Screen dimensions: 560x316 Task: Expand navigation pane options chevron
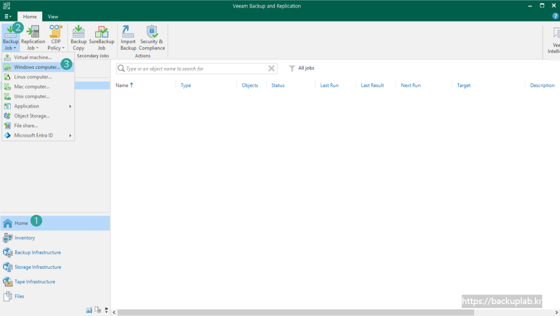click(x=106, y=310)
